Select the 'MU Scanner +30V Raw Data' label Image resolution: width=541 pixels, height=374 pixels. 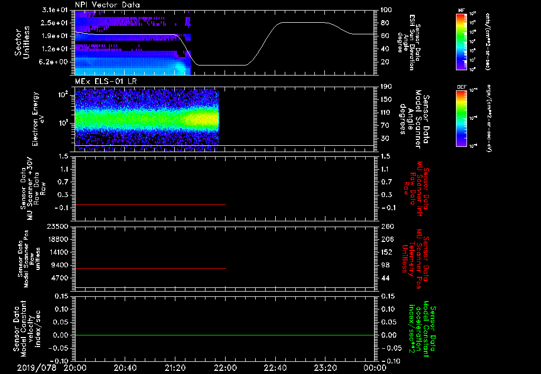[x=33, y=189]
